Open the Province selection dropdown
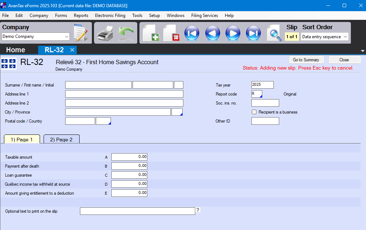 (x=177, y=112)
